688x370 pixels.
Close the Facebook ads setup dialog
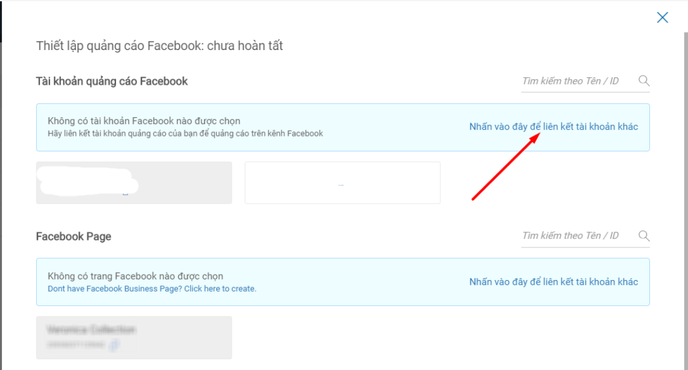click(662, 18)
